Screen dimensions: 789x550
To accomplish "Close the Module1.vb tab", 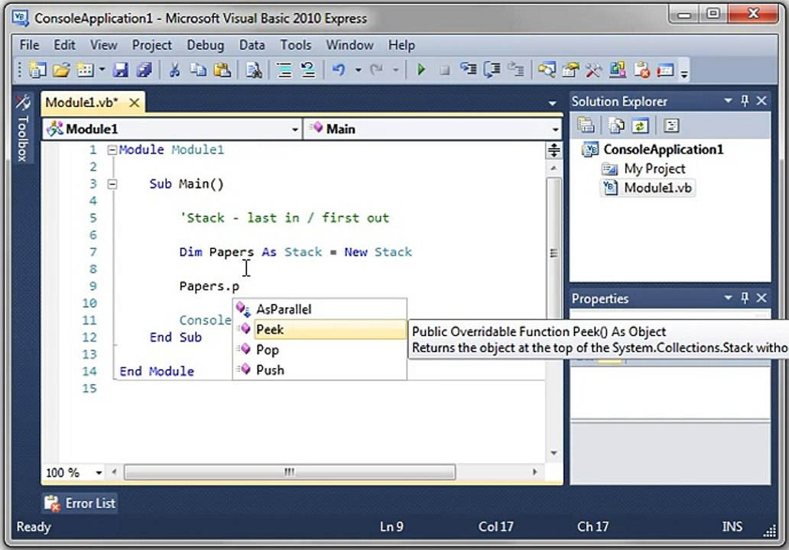I will [x=135, y=103].
